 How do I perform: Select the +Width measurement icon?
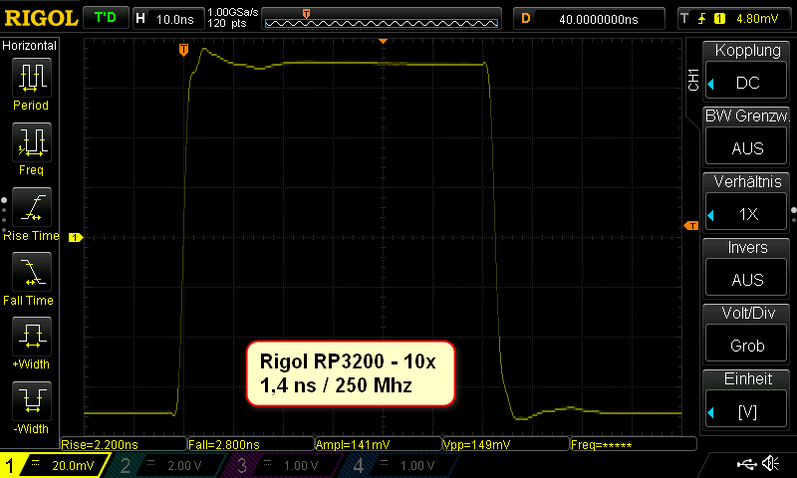pyautogui.click(x=32, y=337)
